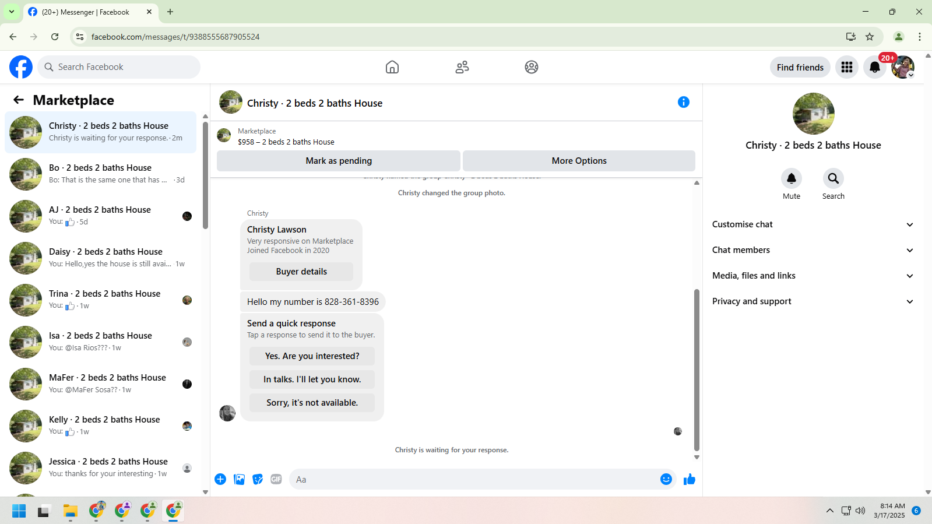The image size is (932, 524).
Task: Mute this conversation with bell icon
Action: (x=792, y=178)
